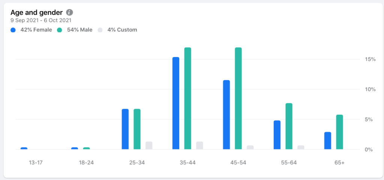This screenshot has height=180, width=384.
Task: Click the grey custom bar for 25-34
Action: [x=149, y=145]
